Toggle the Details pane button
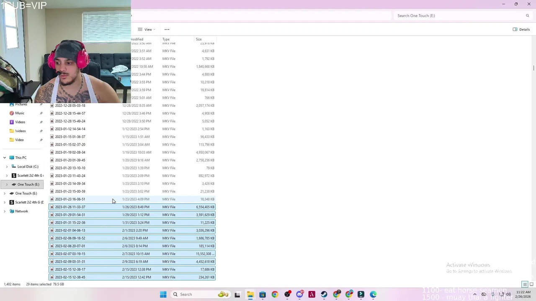Image resolution: width=536 pixels, height=301 pixels. point(521,29)
